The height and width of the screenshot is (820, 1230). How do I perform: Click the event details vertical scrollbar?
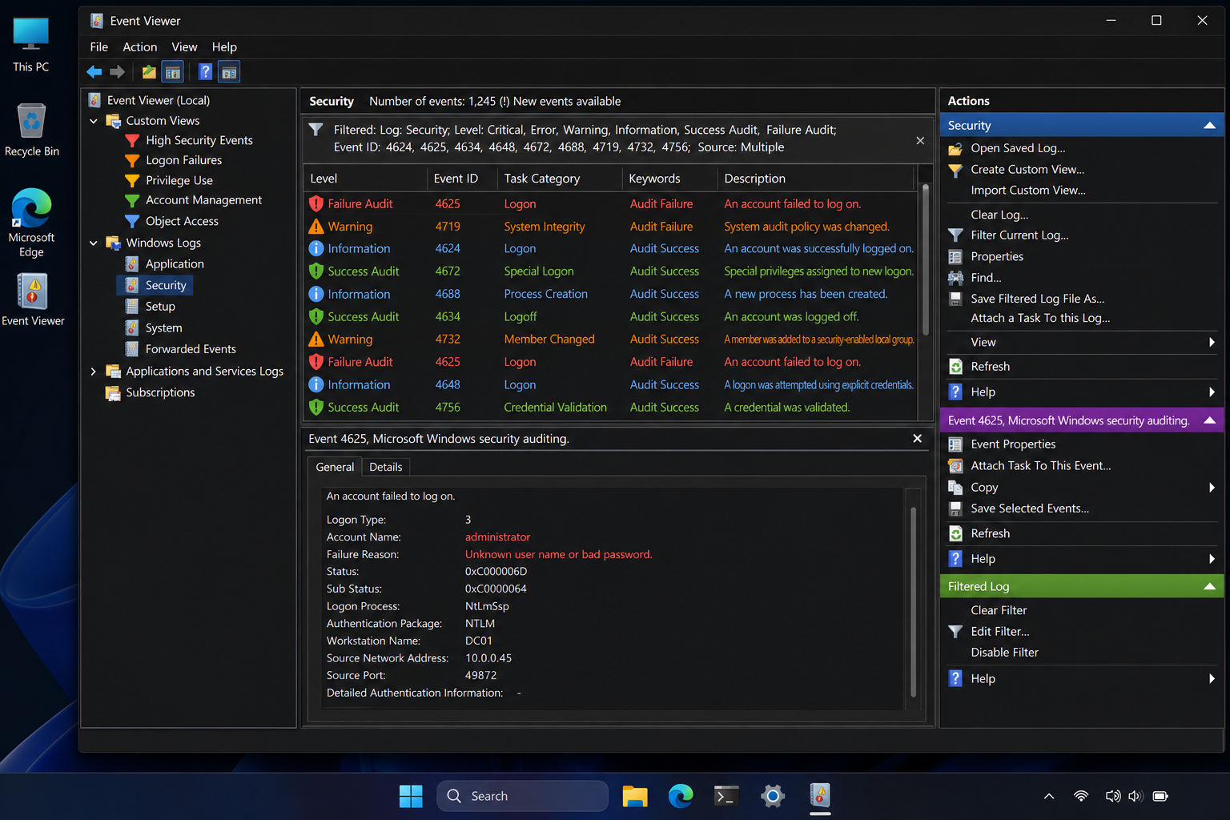914,601
